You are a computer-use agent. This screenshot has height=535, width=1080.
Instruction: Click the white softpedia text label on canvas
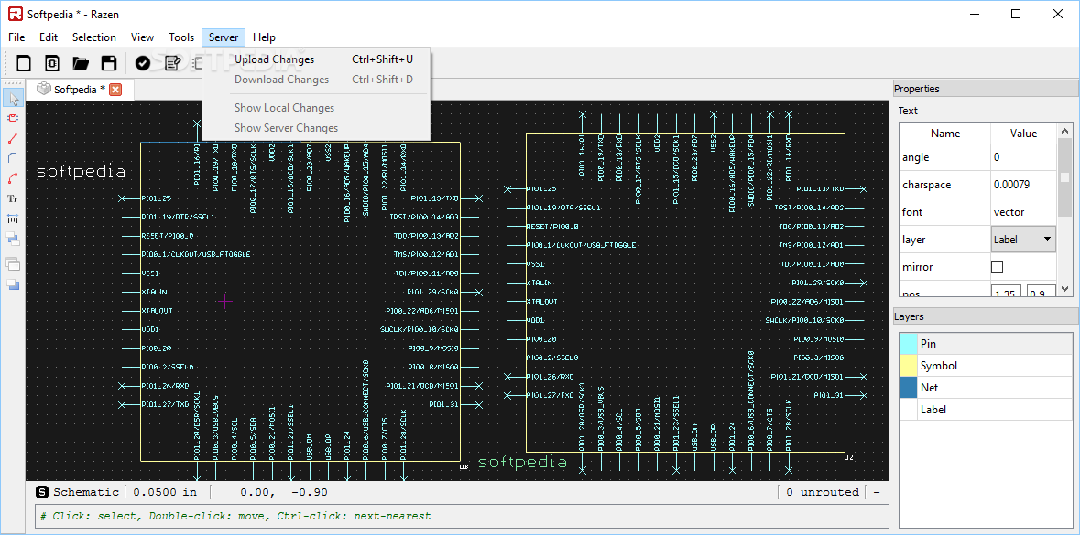[81, 172]
